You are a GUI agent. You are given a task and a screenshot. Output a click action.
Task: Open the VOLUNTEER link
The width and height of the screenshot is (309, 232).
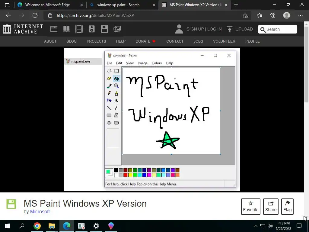click(224, 41)
